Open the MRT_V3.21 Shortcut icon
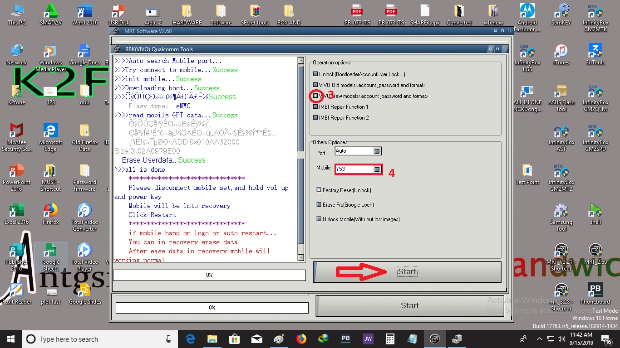Screen dimensions: 620x348 [x=561, y=256]
